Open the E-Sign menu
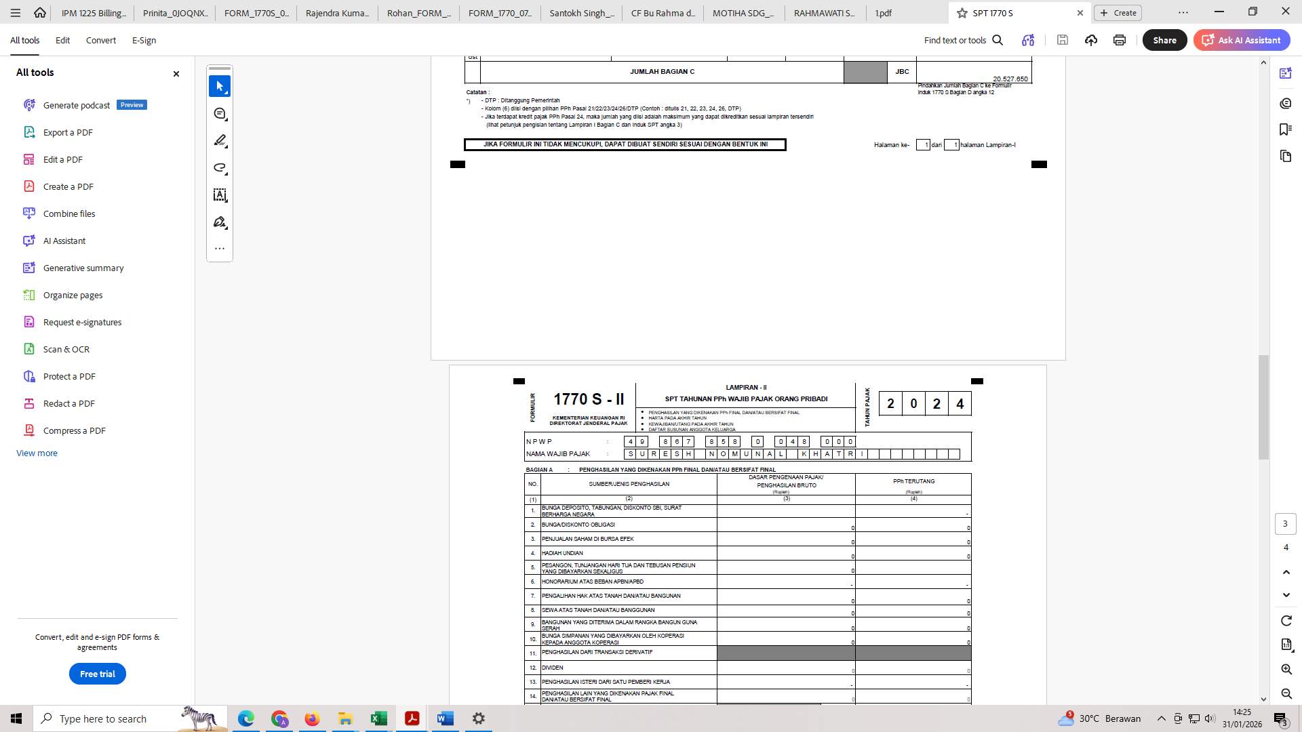This screenshot has height=732, width=1302. (143, 40)
